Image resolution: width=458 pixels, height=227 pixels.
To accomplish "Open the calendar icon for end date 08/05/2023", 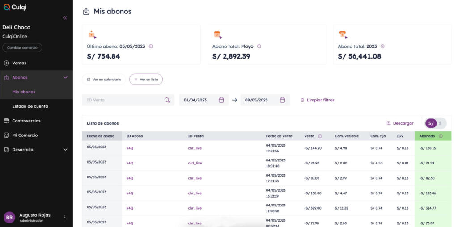I will tap(282, 100).
